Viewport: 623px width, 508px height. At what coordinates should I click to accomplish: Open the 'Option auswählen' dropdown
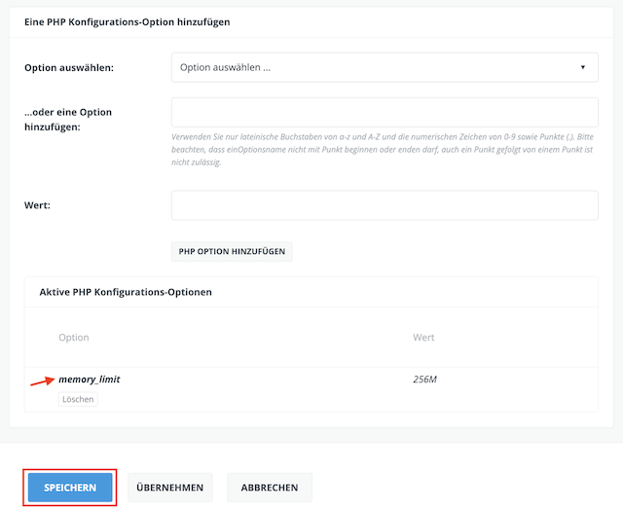tap(385, 67)
